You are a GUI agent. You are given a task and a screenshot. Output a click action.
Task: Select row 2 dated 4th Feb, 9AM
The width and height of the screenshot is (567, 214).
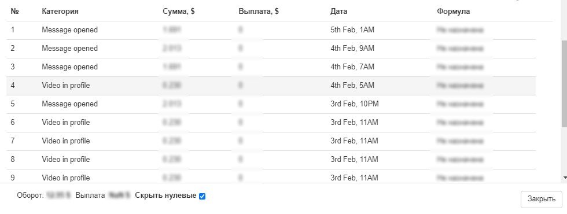point(271,49)
